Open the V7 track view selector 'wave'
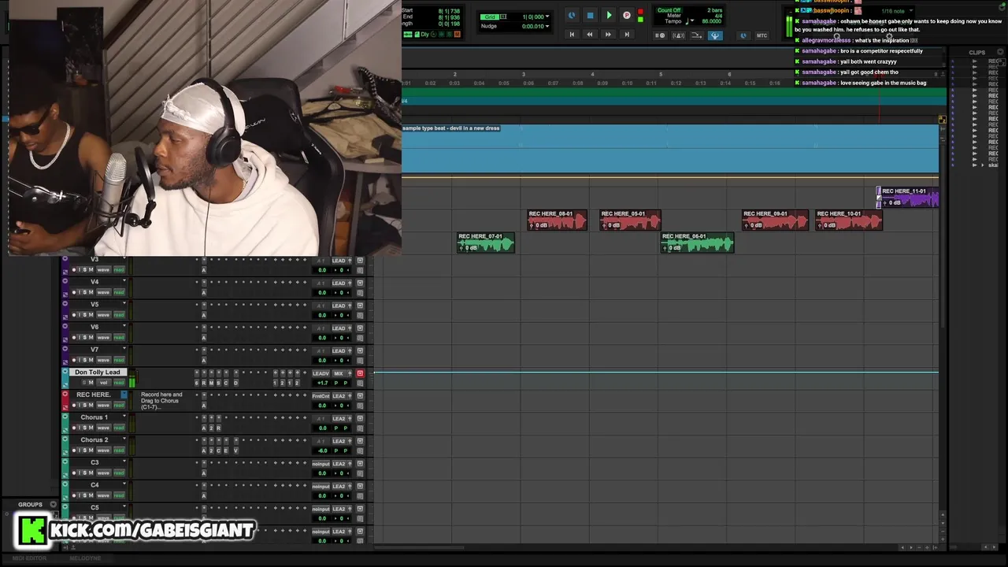 pyautogui.click(x=103, y=360)
